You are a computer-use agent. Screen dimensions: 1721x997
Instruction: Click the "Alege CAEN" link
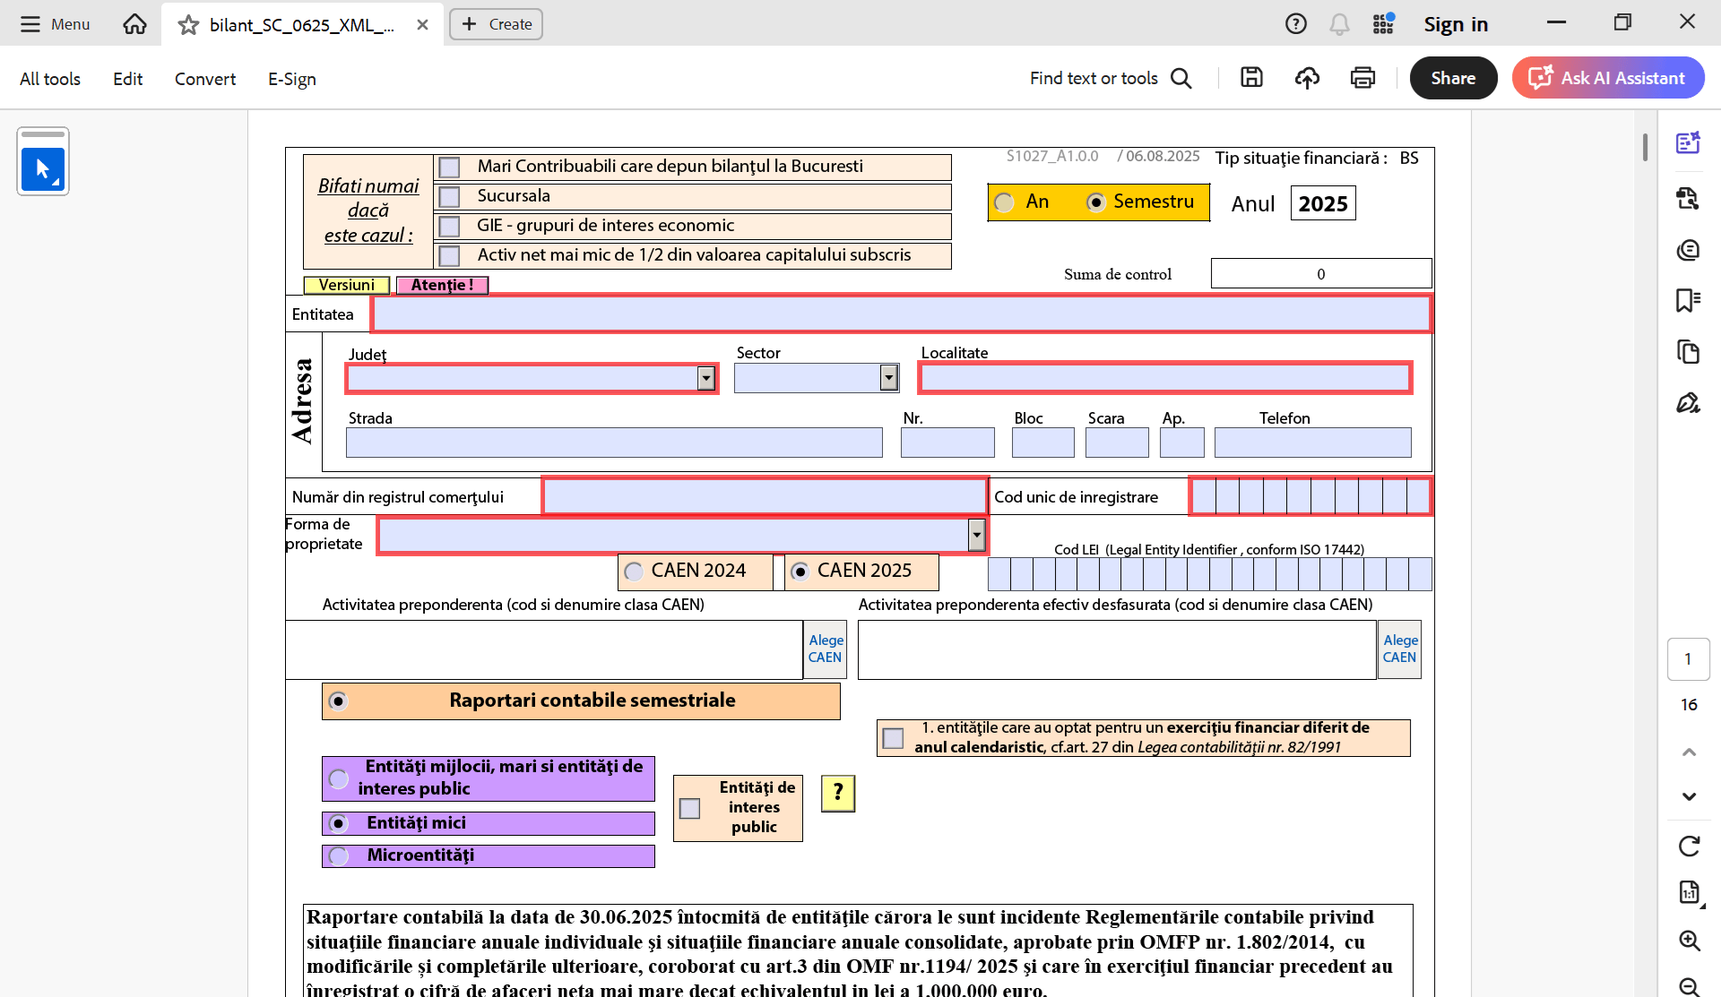pos(825,649)
